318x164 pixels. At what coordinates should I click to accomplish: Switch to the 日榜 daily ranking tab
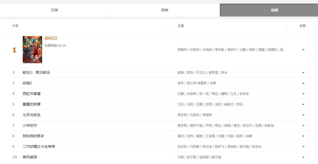pos(55,10)
